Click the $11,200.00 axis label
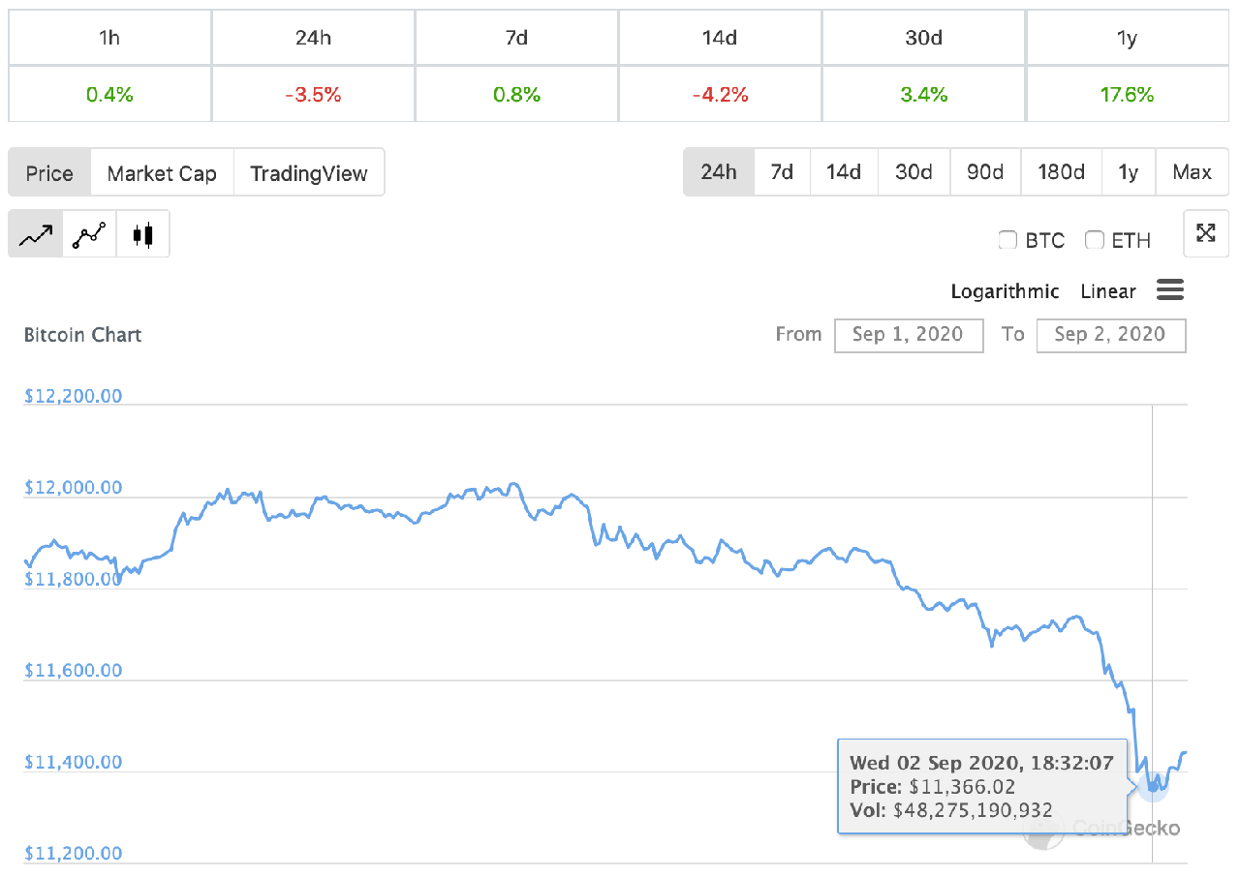 point(74,853)
